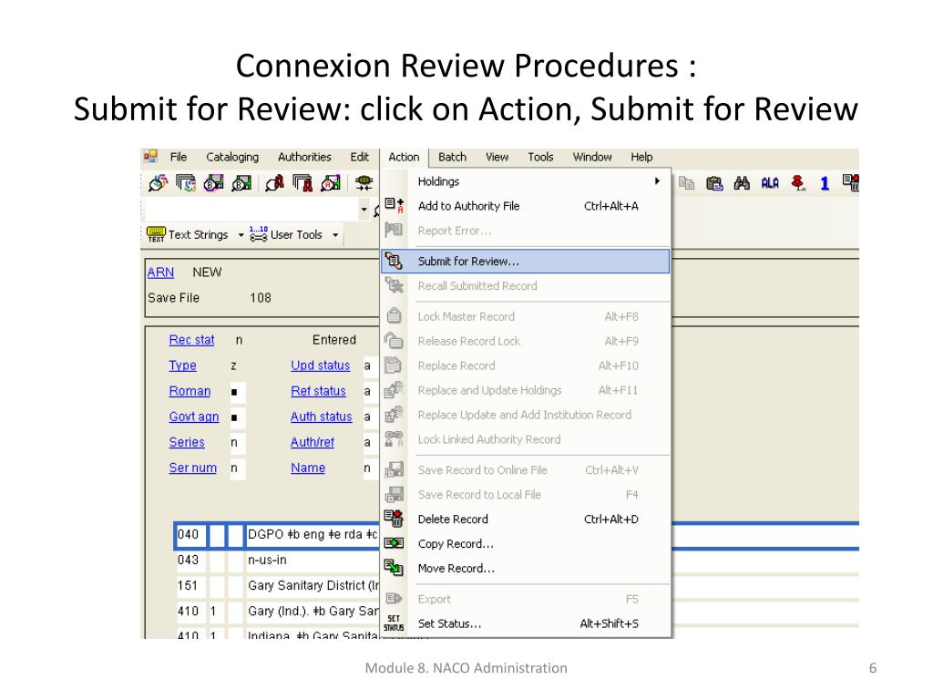Choose Set Status from Action menu
The image size is (933, 700).
(525, 623)
